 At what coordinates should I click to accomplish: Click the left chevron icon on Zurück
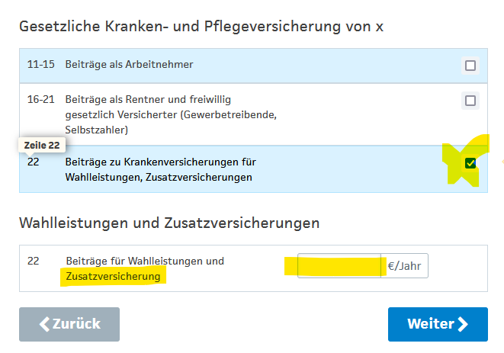tap(44, 324)
